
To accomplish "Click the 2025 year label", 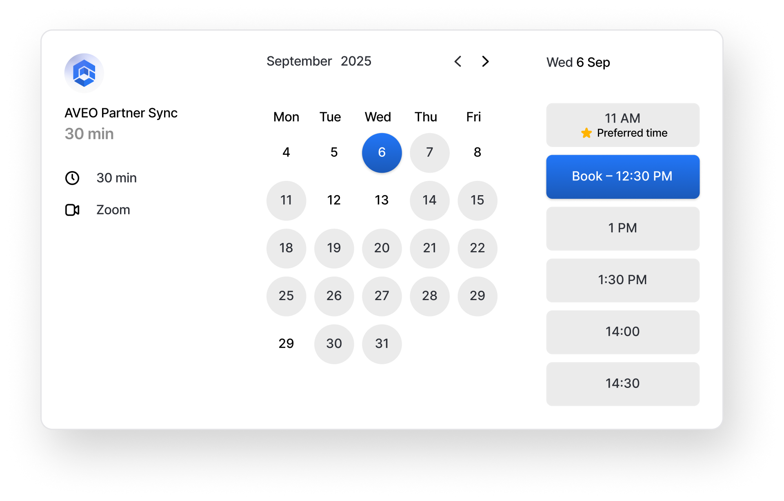I will 356,61.
